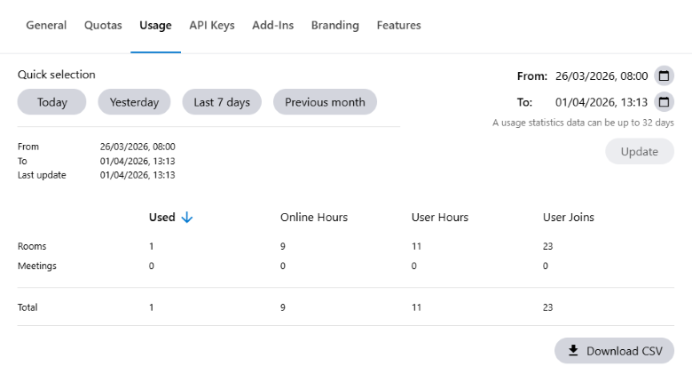Switch to the Branding tab
692x366 pixels.
[x=334, y=25]
